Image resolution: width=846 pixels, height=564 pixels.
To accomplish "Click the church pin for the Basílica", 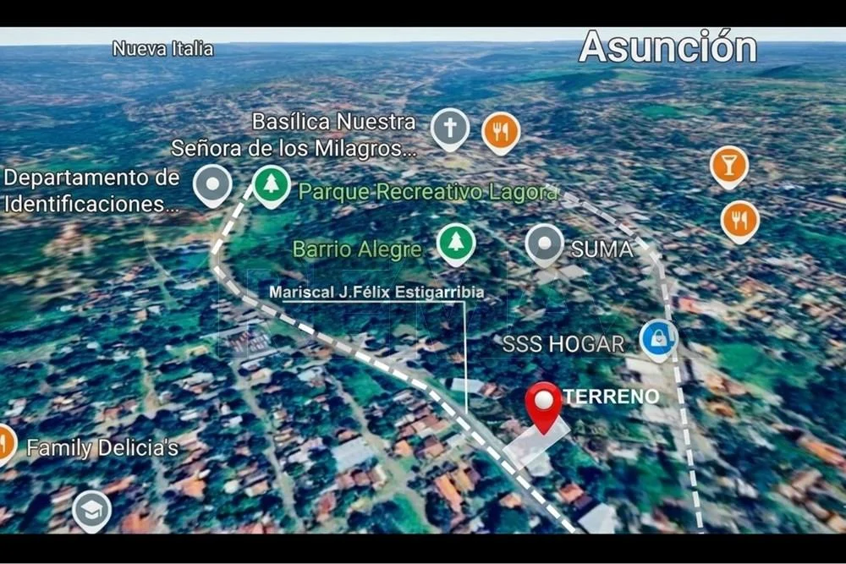I will click(x=450, y=129).
